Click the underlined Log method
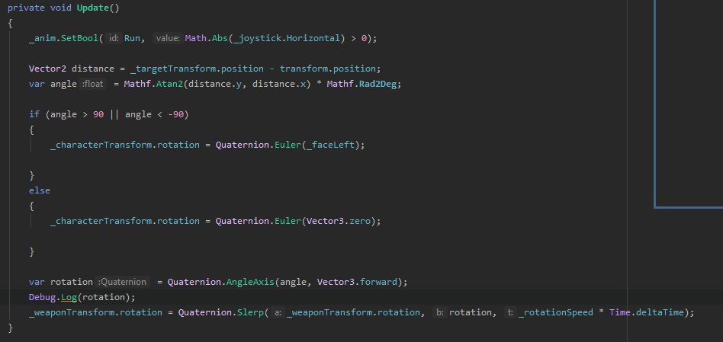The image size is (723, 342). click(69, 297)
